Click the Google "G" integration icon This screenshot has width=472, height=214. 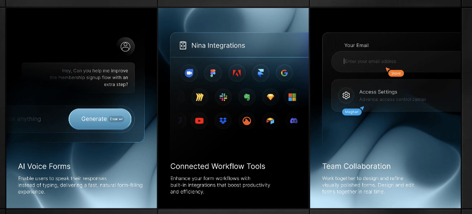coord(284,73)
